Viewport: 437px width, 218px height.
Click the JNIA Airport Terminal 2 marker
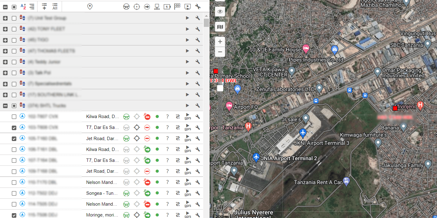(x=256, y=157)
